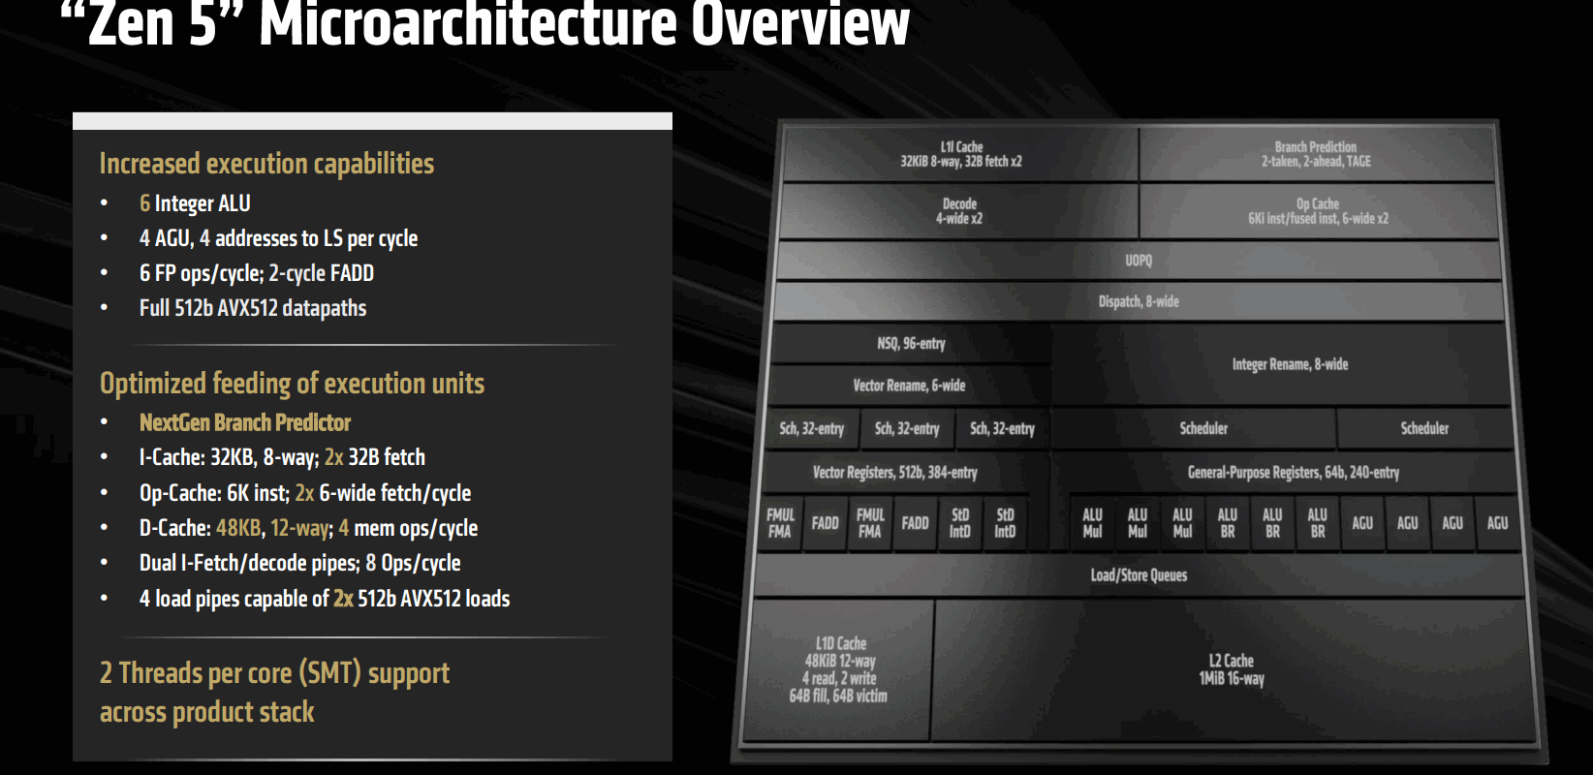Click the NextGen Branch Predictor bullet text
Screen dimensions: 1593x775
pyautogui.click(x=245, y=422)
